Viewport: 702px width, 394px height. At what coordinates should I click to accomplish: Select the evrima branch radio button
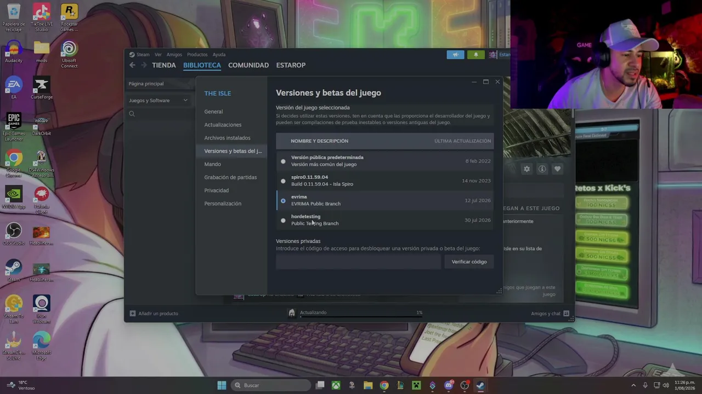tap(283, 201)
